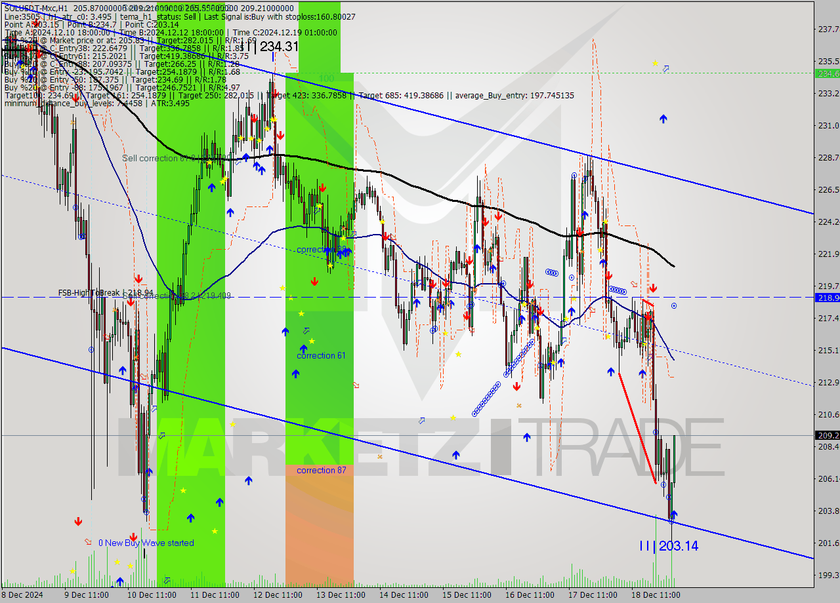Click the 218.9 price tag on axis
The height and width of the screenshot is (603, 840).
click(x=826, y=298)
